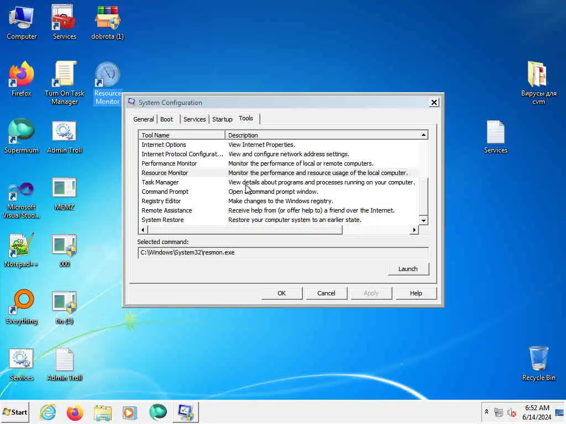Select the MEMZ desktop icon
Viewport: 566px width, 424px height.
(64, 193)
